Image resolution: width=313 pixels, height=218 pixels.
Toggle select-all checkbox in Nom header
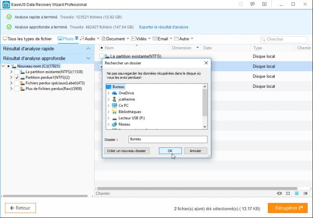[102, 48]
